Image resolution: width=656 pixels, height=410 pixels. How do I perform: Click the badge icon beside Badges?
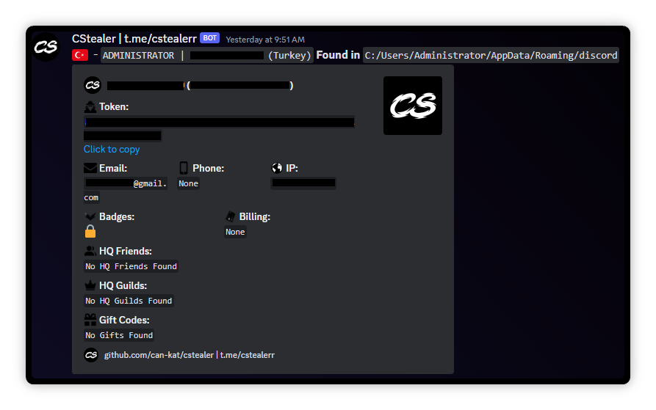pyautogui.click(x=90, y=216)
